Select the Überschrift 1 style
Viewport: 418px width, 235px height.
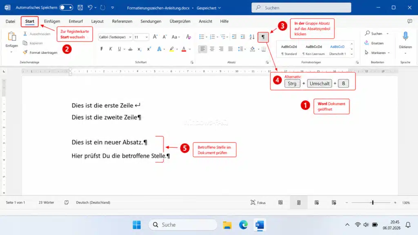(337, 50)
